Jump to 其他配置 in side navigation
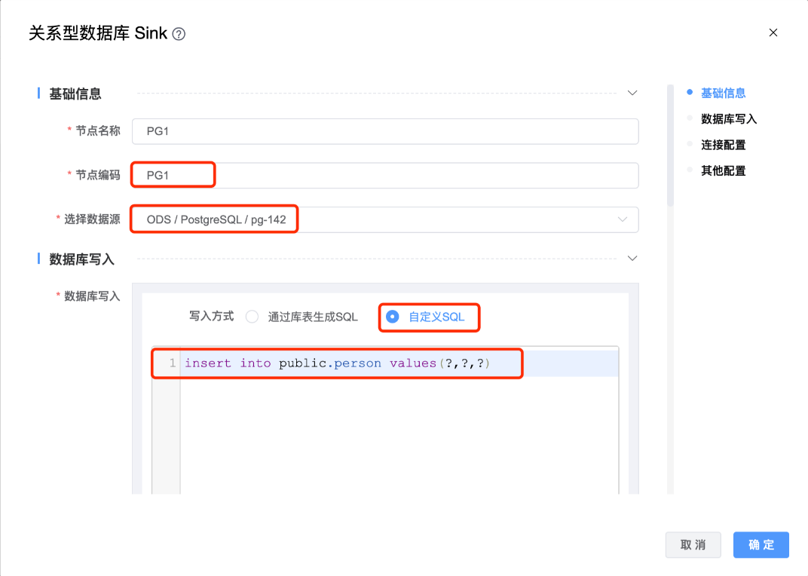This screenshot has width=808, height=576. (x=723, y=170)
